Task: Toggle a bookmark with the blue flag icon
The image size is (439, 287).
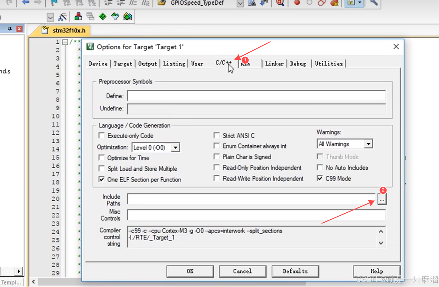Action: tap(54, 2)
